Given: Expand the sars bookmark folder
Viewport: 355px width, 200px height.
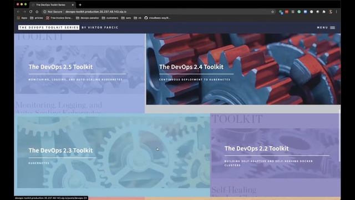Looking at the screenshot, I should point(126,18).
